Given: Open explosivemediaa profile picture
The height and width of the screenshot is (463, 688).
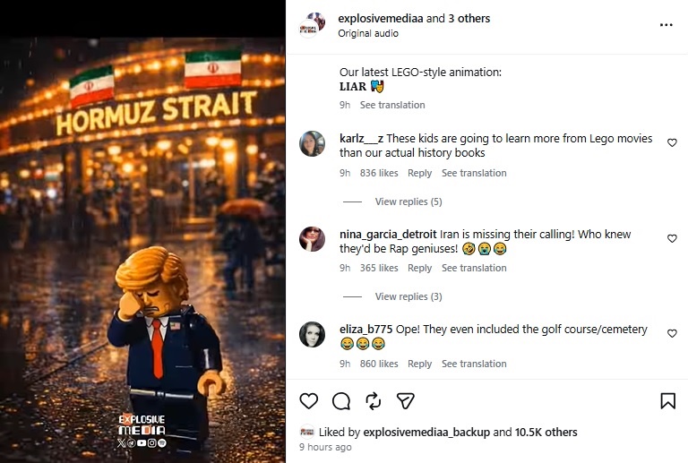Looking at the screenshot, I should click(x=313, y=25).
